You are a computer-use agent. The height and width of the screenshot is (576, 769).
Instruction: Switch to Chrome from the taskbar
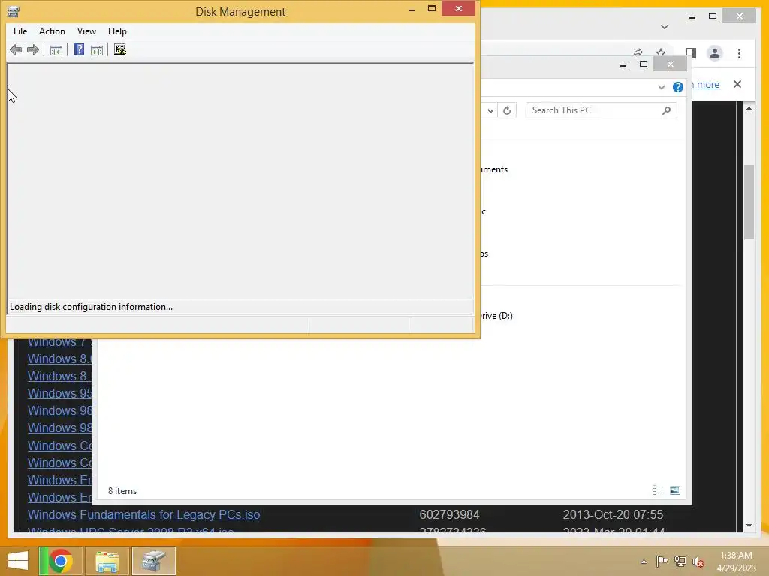click(x=60, y=561)
